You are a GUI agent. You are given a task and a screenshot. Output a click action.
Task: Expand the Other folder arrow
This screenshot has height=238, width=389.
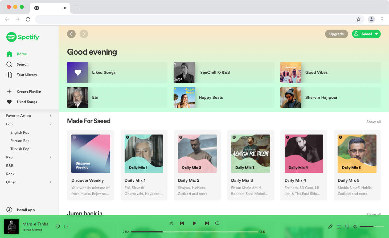pyautogui.click(x=50, y=182)
